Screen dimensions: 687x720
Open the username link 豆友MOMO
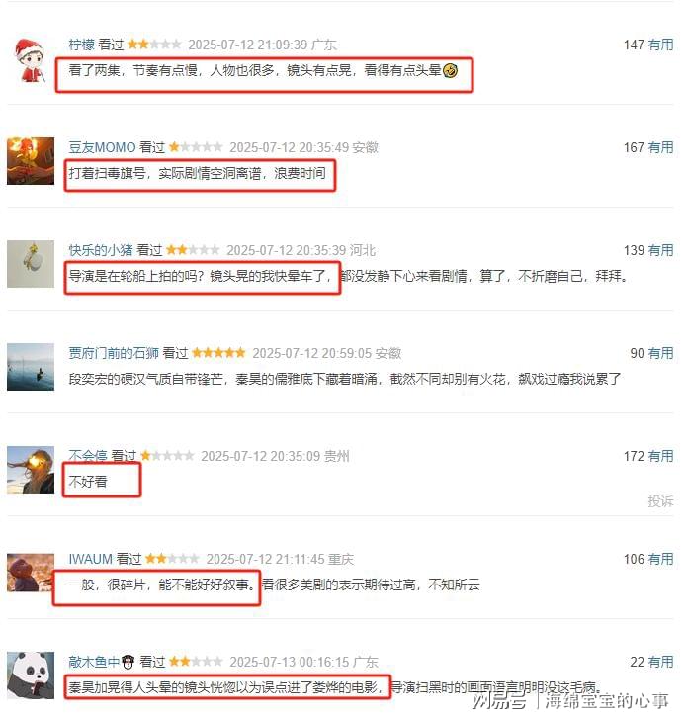click(x=102, y=147)
